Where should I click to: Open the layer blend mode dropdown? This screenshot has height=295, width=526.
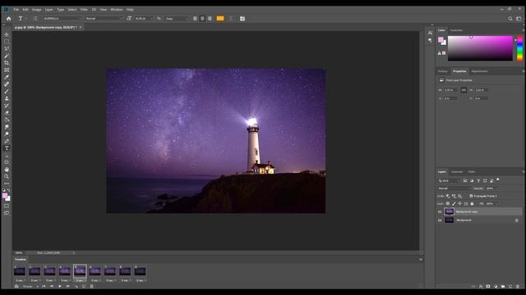pyautogui.click(x=454, y=188)
